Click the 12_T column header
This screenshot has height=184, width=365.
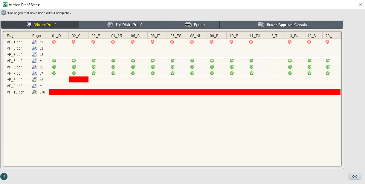[x=275, y=36]
